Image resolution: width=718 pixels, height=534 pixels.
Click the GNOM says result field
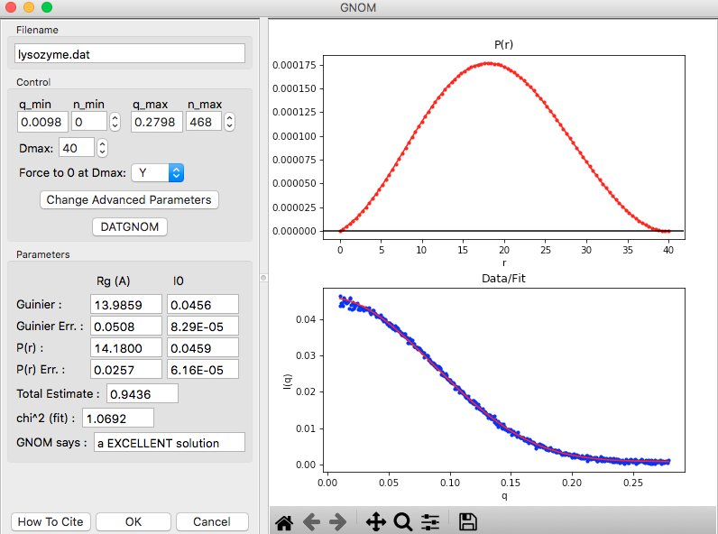170,442
